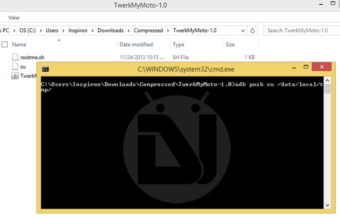Expand the chevron after Compressed
This screenshot has height=219, width=340.
point(168,31)
